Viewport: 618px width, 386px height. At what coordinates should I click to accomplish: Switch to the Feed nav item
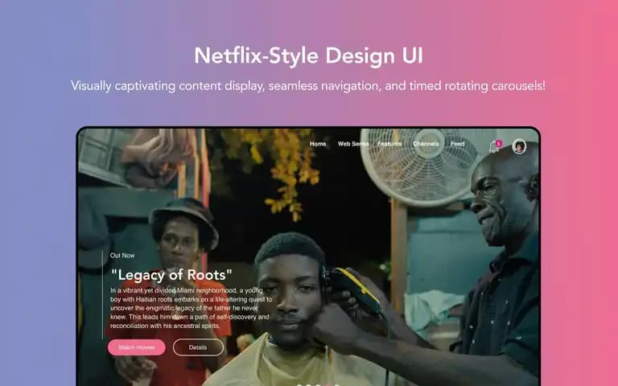point(458,144)
